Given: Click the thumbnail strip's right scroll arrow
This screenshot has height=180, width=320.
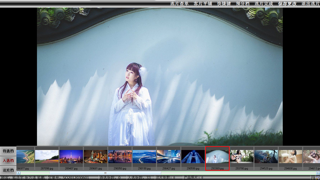Looking at the screenshot, I should [318, 173].
